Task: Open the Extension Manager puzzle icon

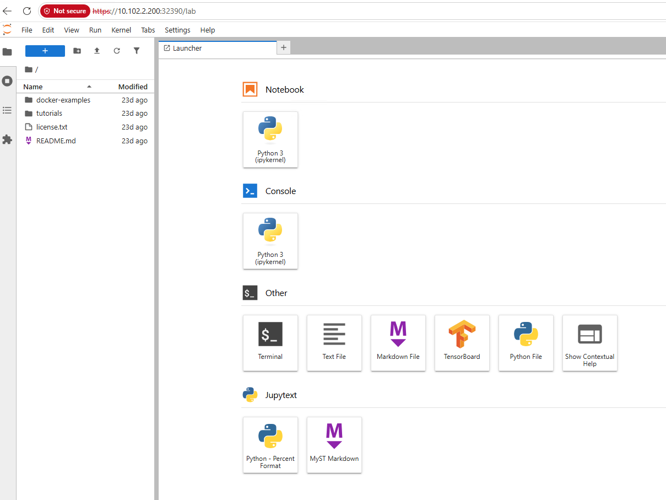Action: click(x=7, y=139)
